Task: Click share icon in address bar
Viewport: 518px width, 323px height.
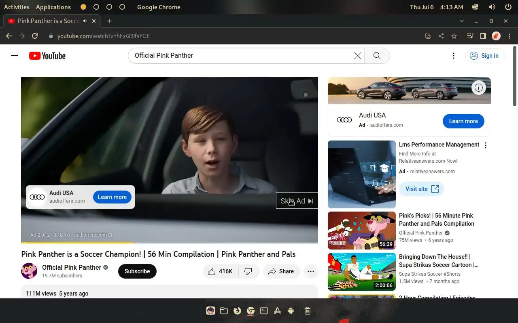Action: (441, 36)
